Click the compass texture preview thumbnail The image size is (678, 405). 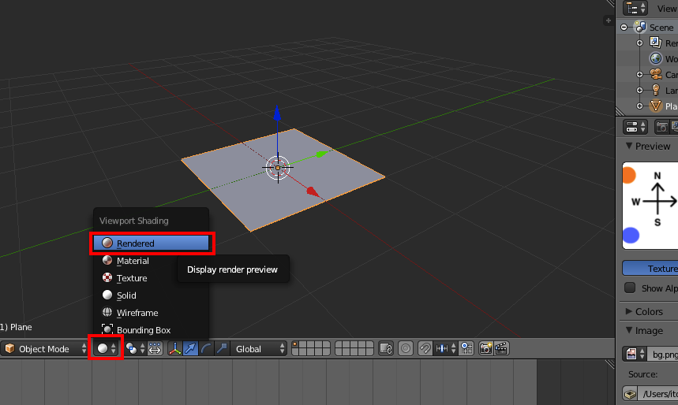click(x=650, y=206)
